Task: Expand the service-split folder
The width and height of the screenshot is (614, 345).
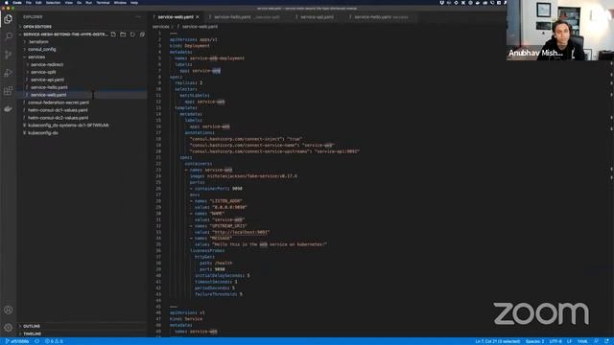Action: click(x=43, y=72)
